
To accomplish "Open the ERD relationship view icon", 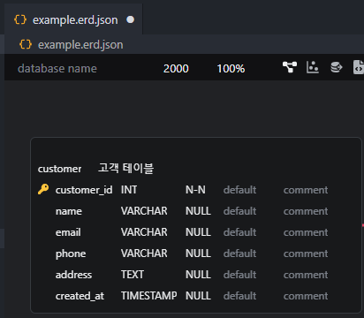I will click(290, 67).
